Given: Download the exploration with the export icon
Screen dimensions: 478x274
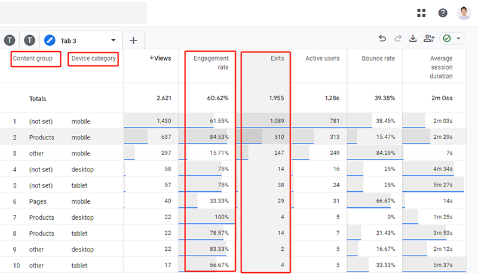Looking at the screenshot, I should [x=413, y=39].
